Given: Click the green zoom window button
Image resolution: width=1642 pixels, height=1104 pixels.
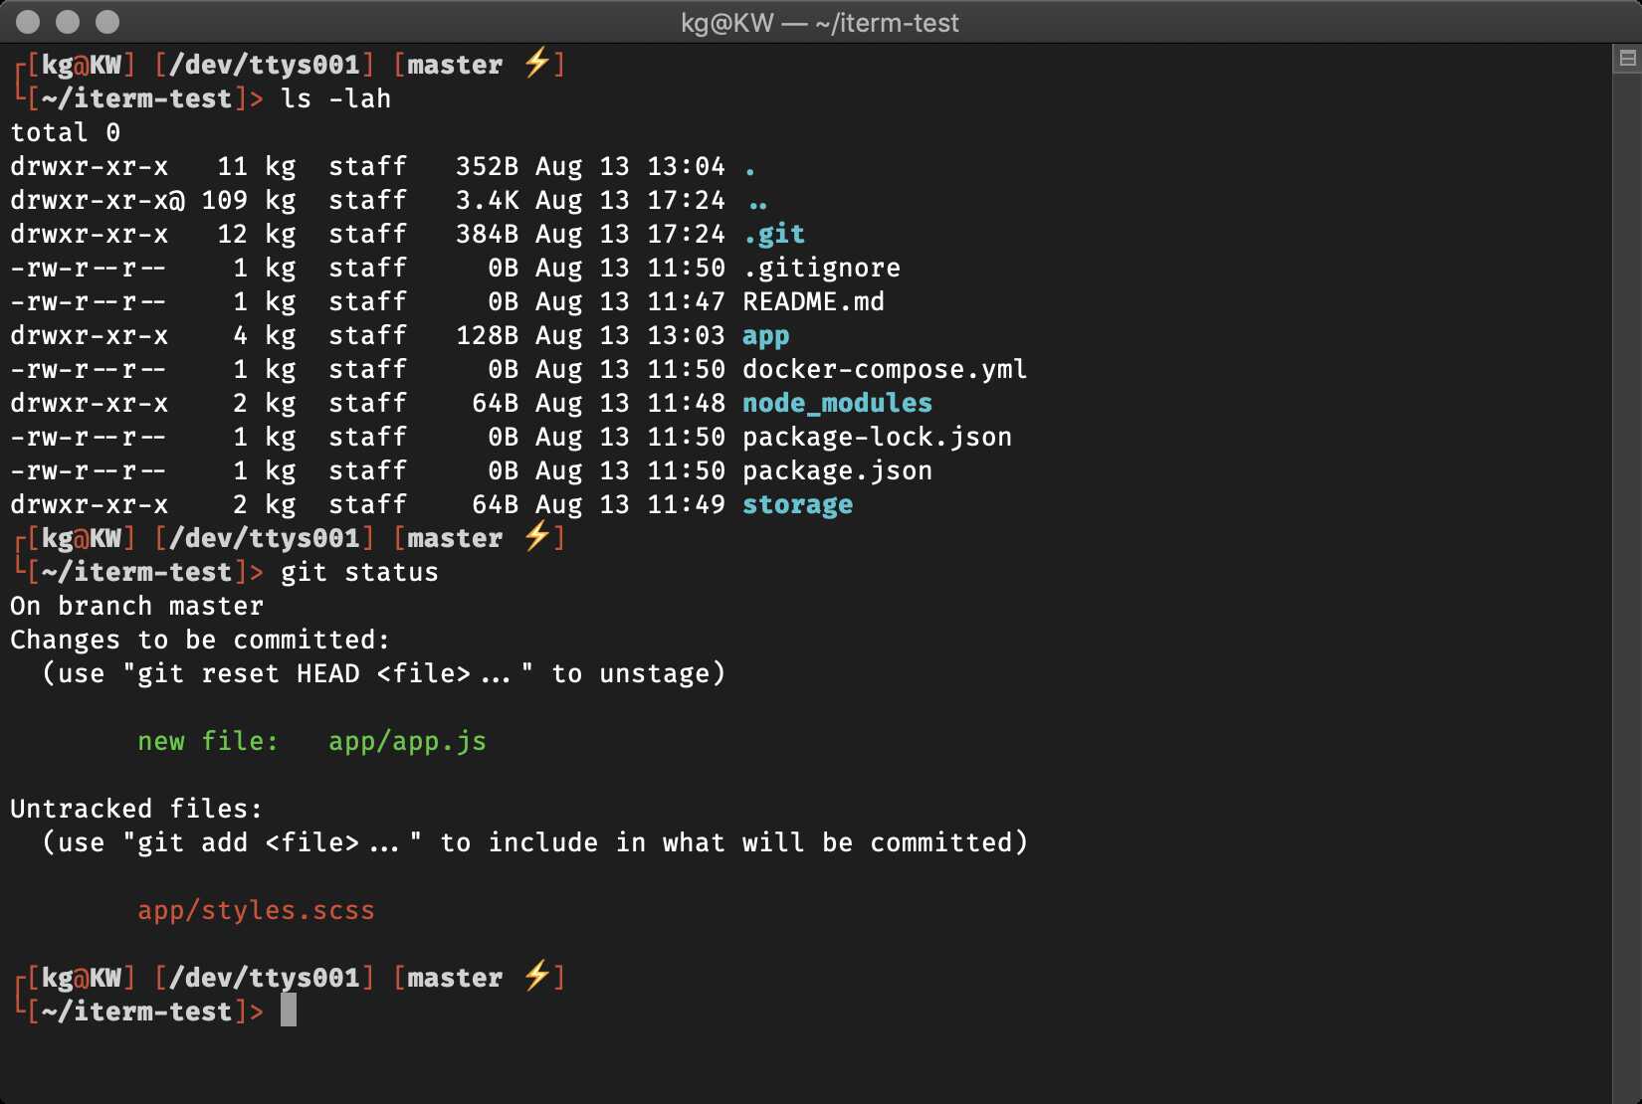Looking at the screenshot, I should (107, 21).
